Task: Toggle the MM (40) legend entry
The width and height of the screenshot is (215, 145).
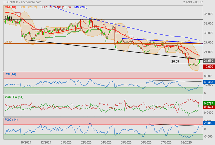Action: (10, 7)
